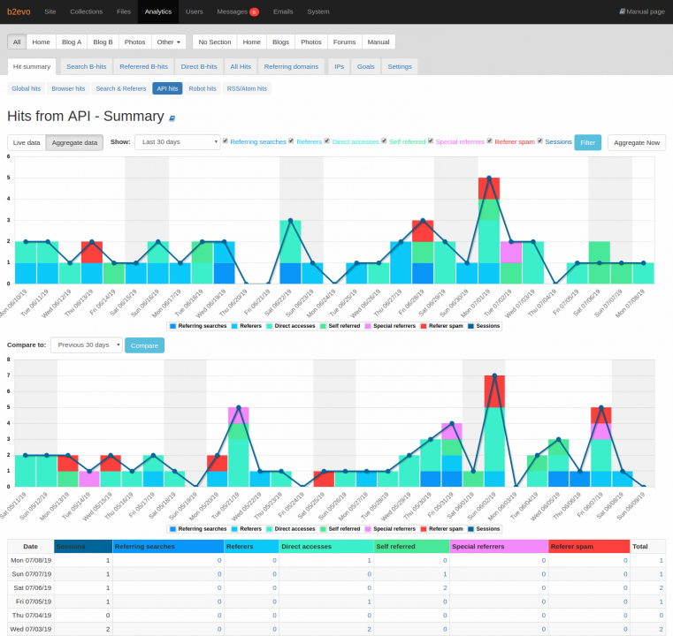Switch to Aggregate data view
The image size is (673, 636).
pos(74,143)
